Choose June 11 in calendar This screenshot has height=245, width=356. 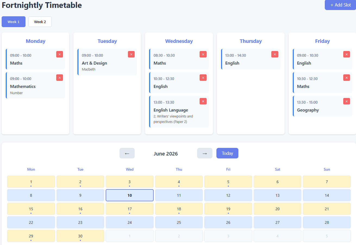[x=179, y=195]
